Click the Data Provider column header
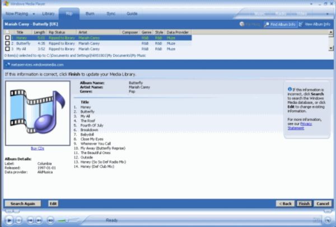The width and height of the screenshot is (336, 227). (178, 32)
